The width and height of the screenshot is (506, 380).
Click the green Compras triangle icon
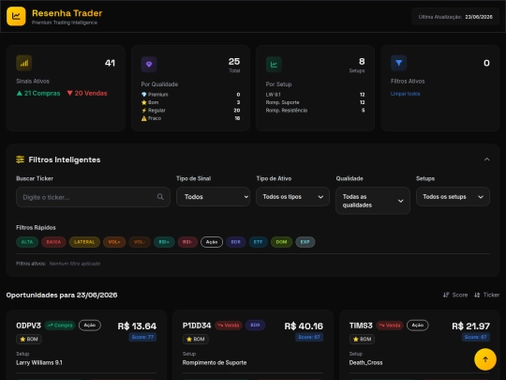(x=20, y=93)
